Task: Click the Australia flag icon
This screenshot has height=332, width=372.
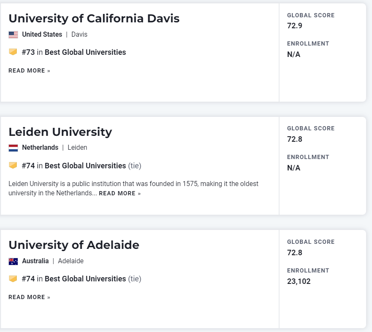Action: [13, 261]
